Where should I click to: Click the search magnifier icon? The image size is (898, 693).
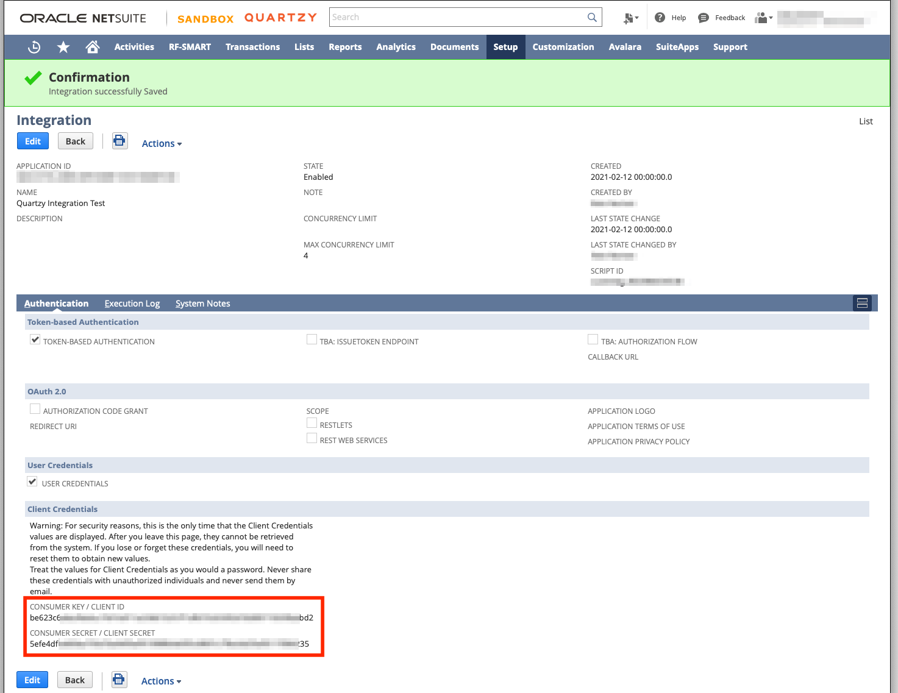click(x=592, y=17)
